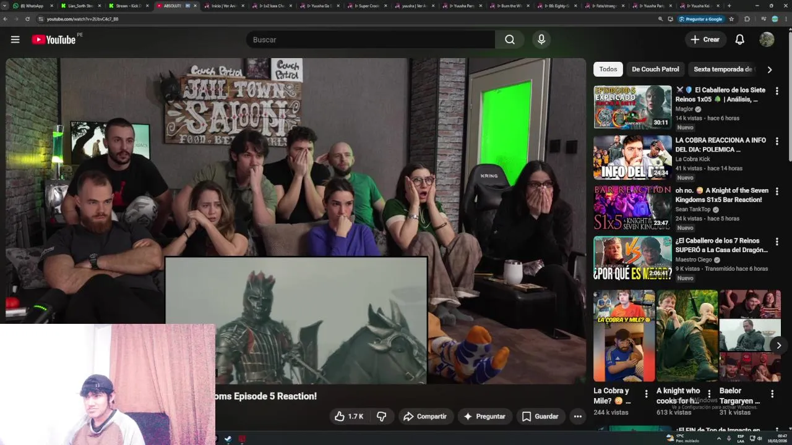Switch to the Super Cronic browser tab
Viewport: 792px width, 445px height.
[367, 6]
